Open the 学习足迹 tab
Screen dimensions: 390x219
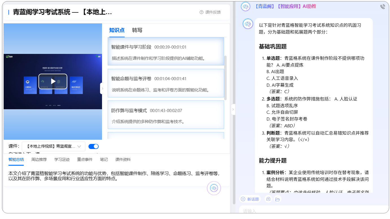click(62, 159)
